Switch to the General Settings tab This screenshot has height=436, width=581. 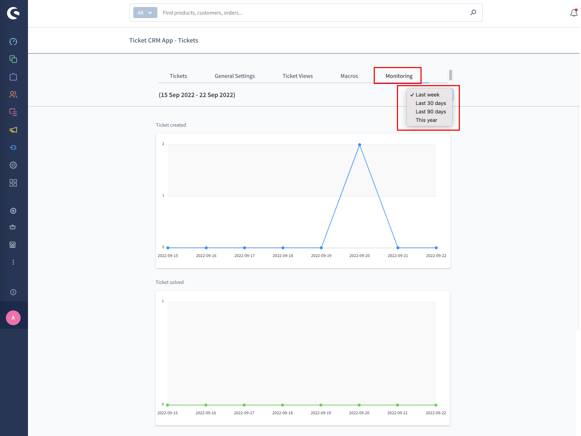pos(235,76)
